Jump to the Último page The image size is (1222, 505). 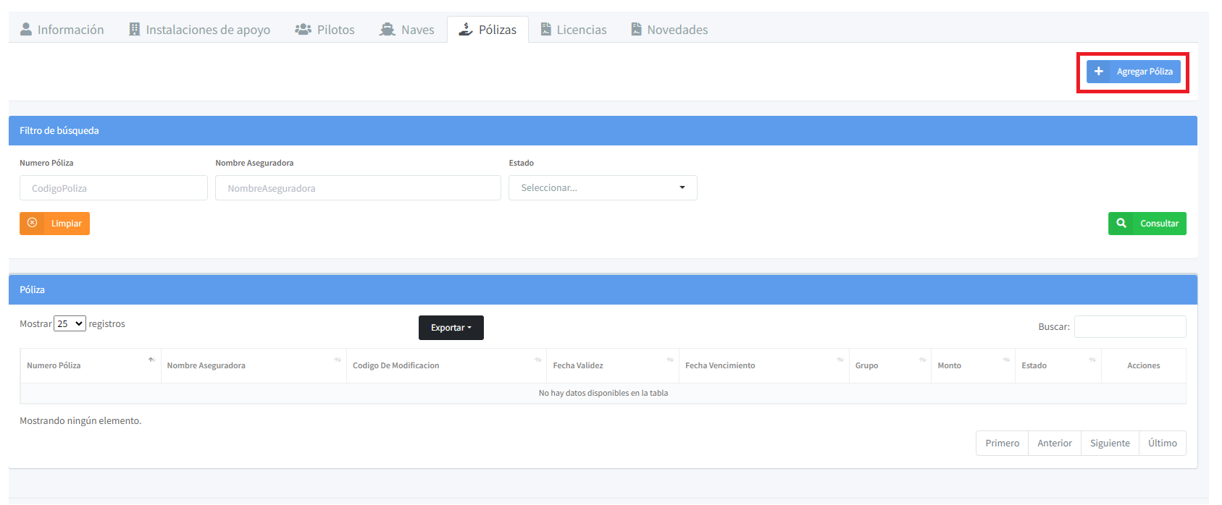click(1162, 444)
